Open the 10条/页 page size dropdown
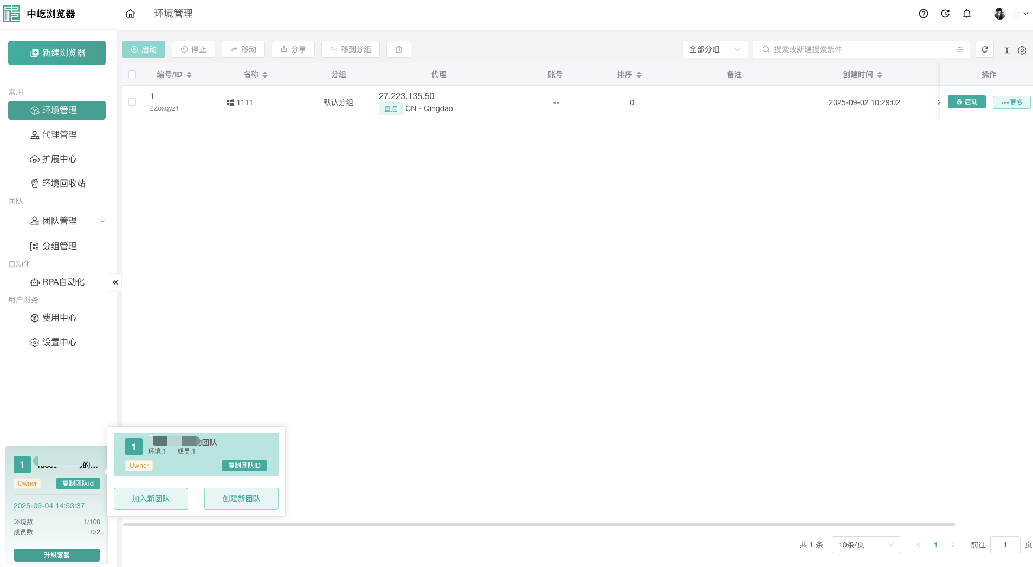 866,545
